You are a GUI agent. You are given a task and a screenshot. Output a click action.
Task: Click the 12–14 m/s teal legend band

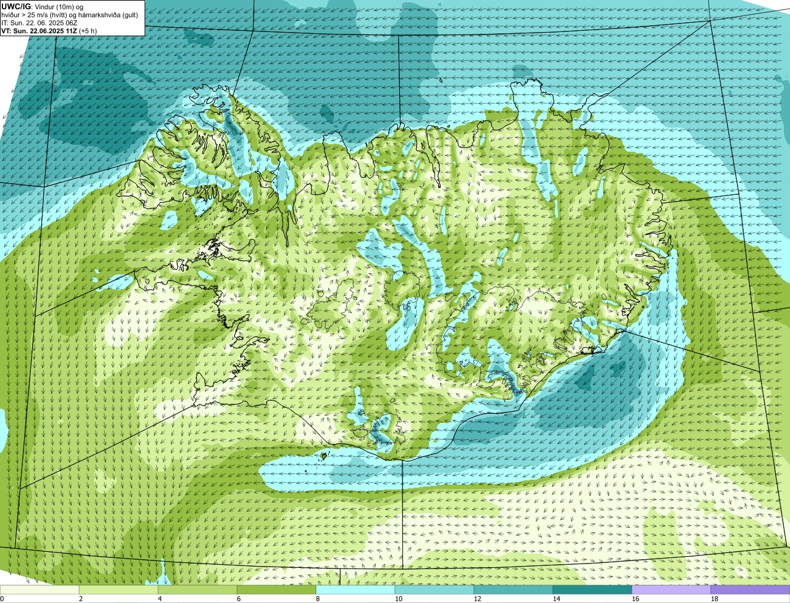[513, 589]
